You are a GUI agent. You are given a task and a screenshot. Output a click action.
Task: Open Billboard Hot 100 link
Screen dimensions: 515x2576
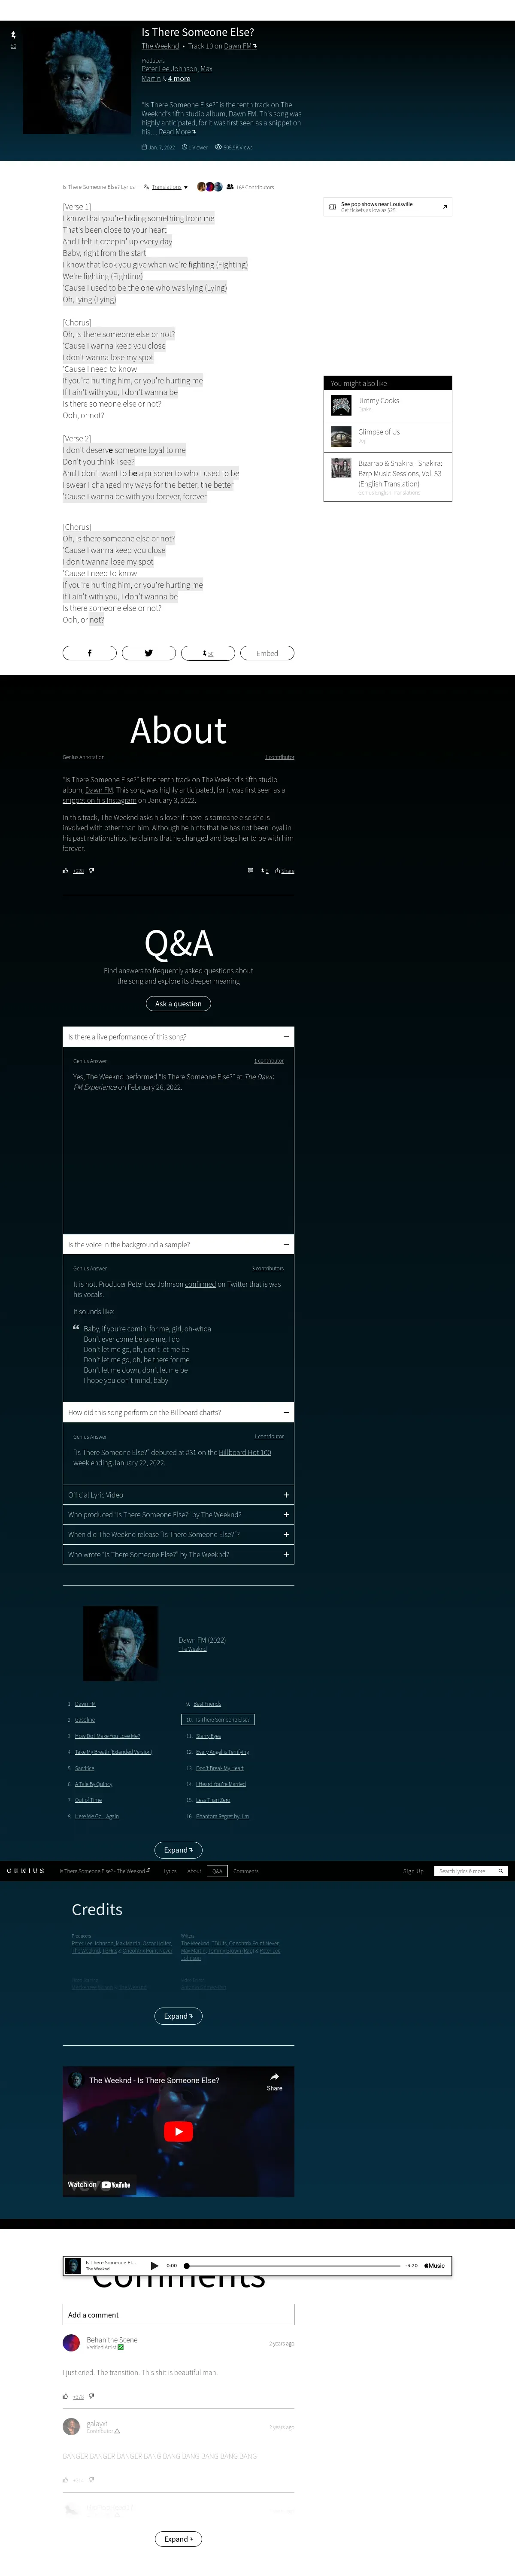click(x=245, y=1452)
